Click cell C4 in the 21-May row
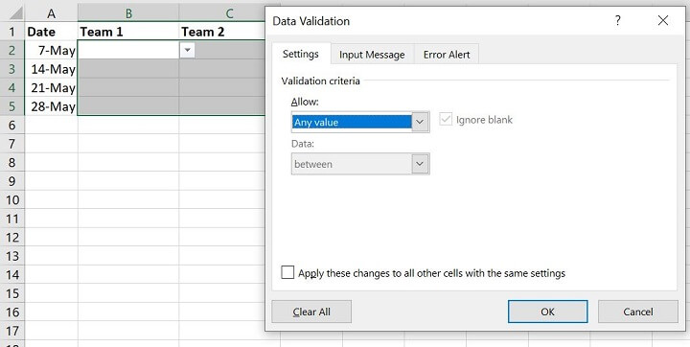 222,87
